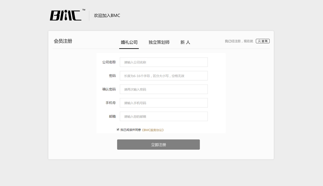Click the 会员注册 heading
The image size is (323, 186).
pos(63,41)
